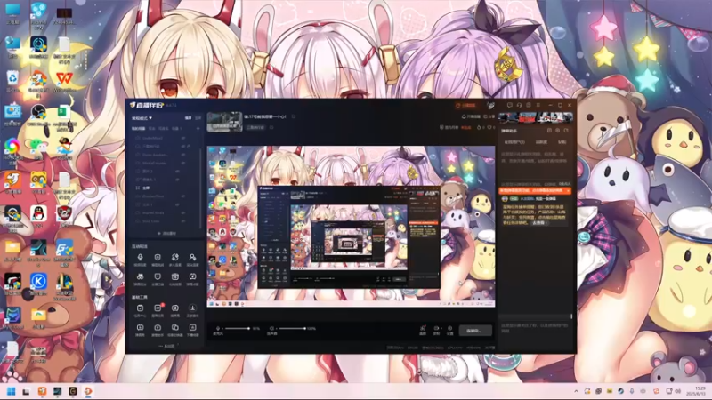Show hidden icons in system tray
712x400 pixels.
(x=576, y=391)
